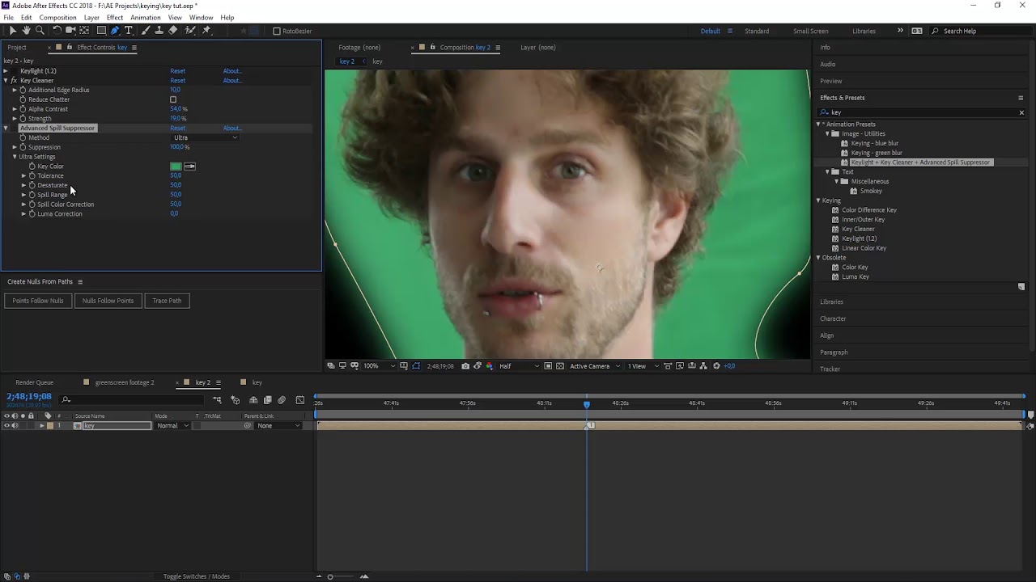Switch to the Project panel tab
Screen dimensions: 1036x582
click(x=17, y=48)
